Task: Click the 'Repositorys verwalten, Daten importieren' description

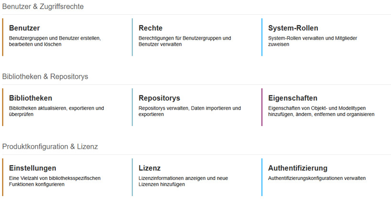Action: coord(189,111)
